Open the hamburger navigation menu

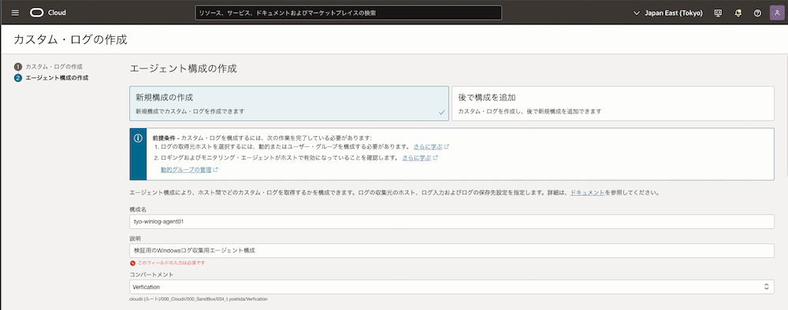(15, 13)
